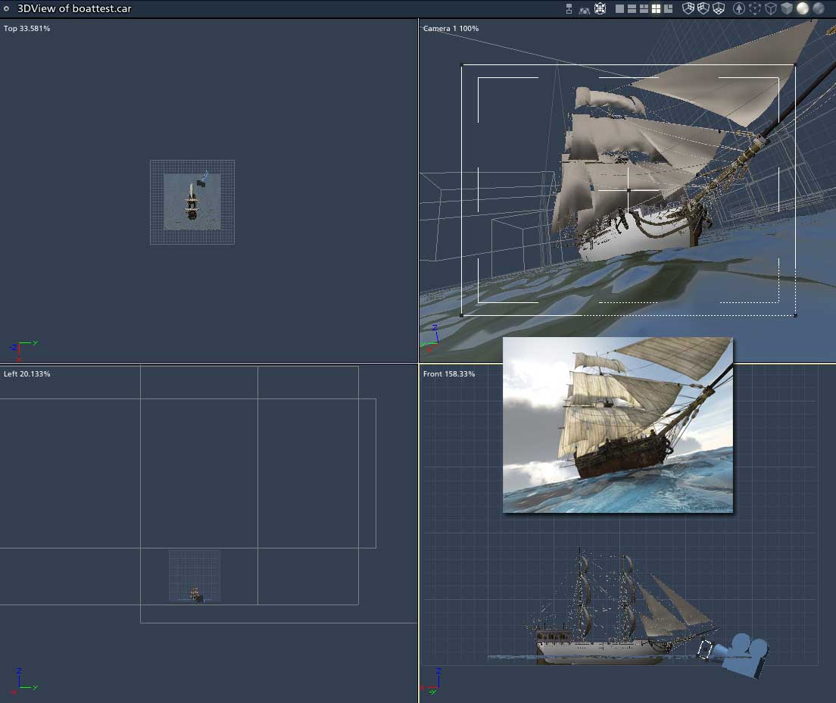This screenshot has height=703, width=836.
Task: Enable flat shaded cube display mode
Action: tap(787, 9)
